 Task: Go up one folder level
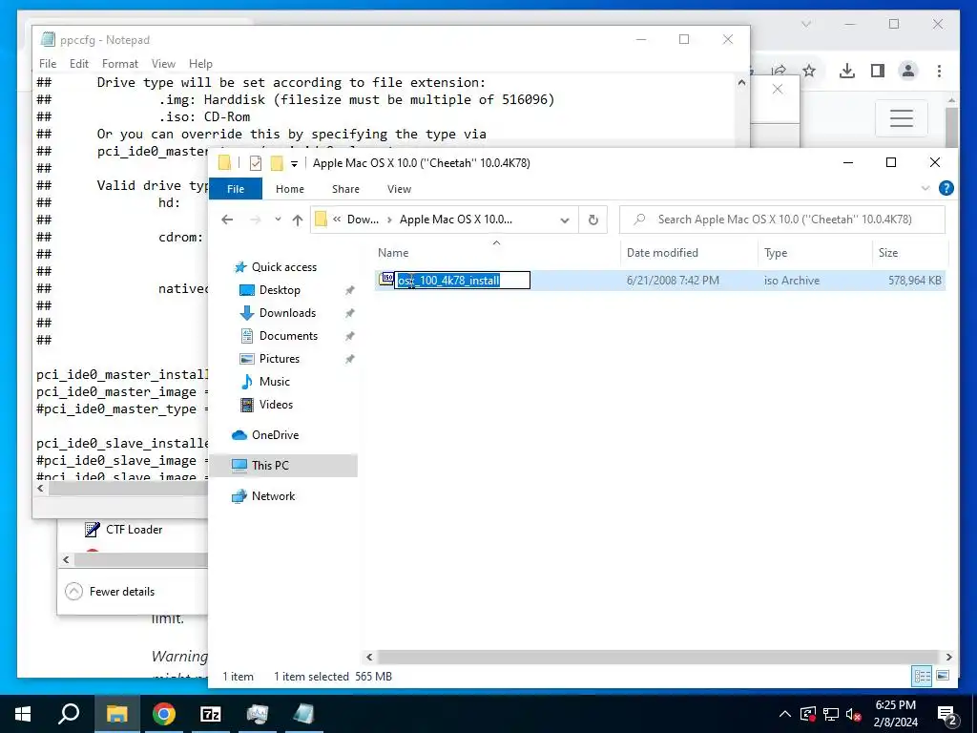[x=298, y=220]
